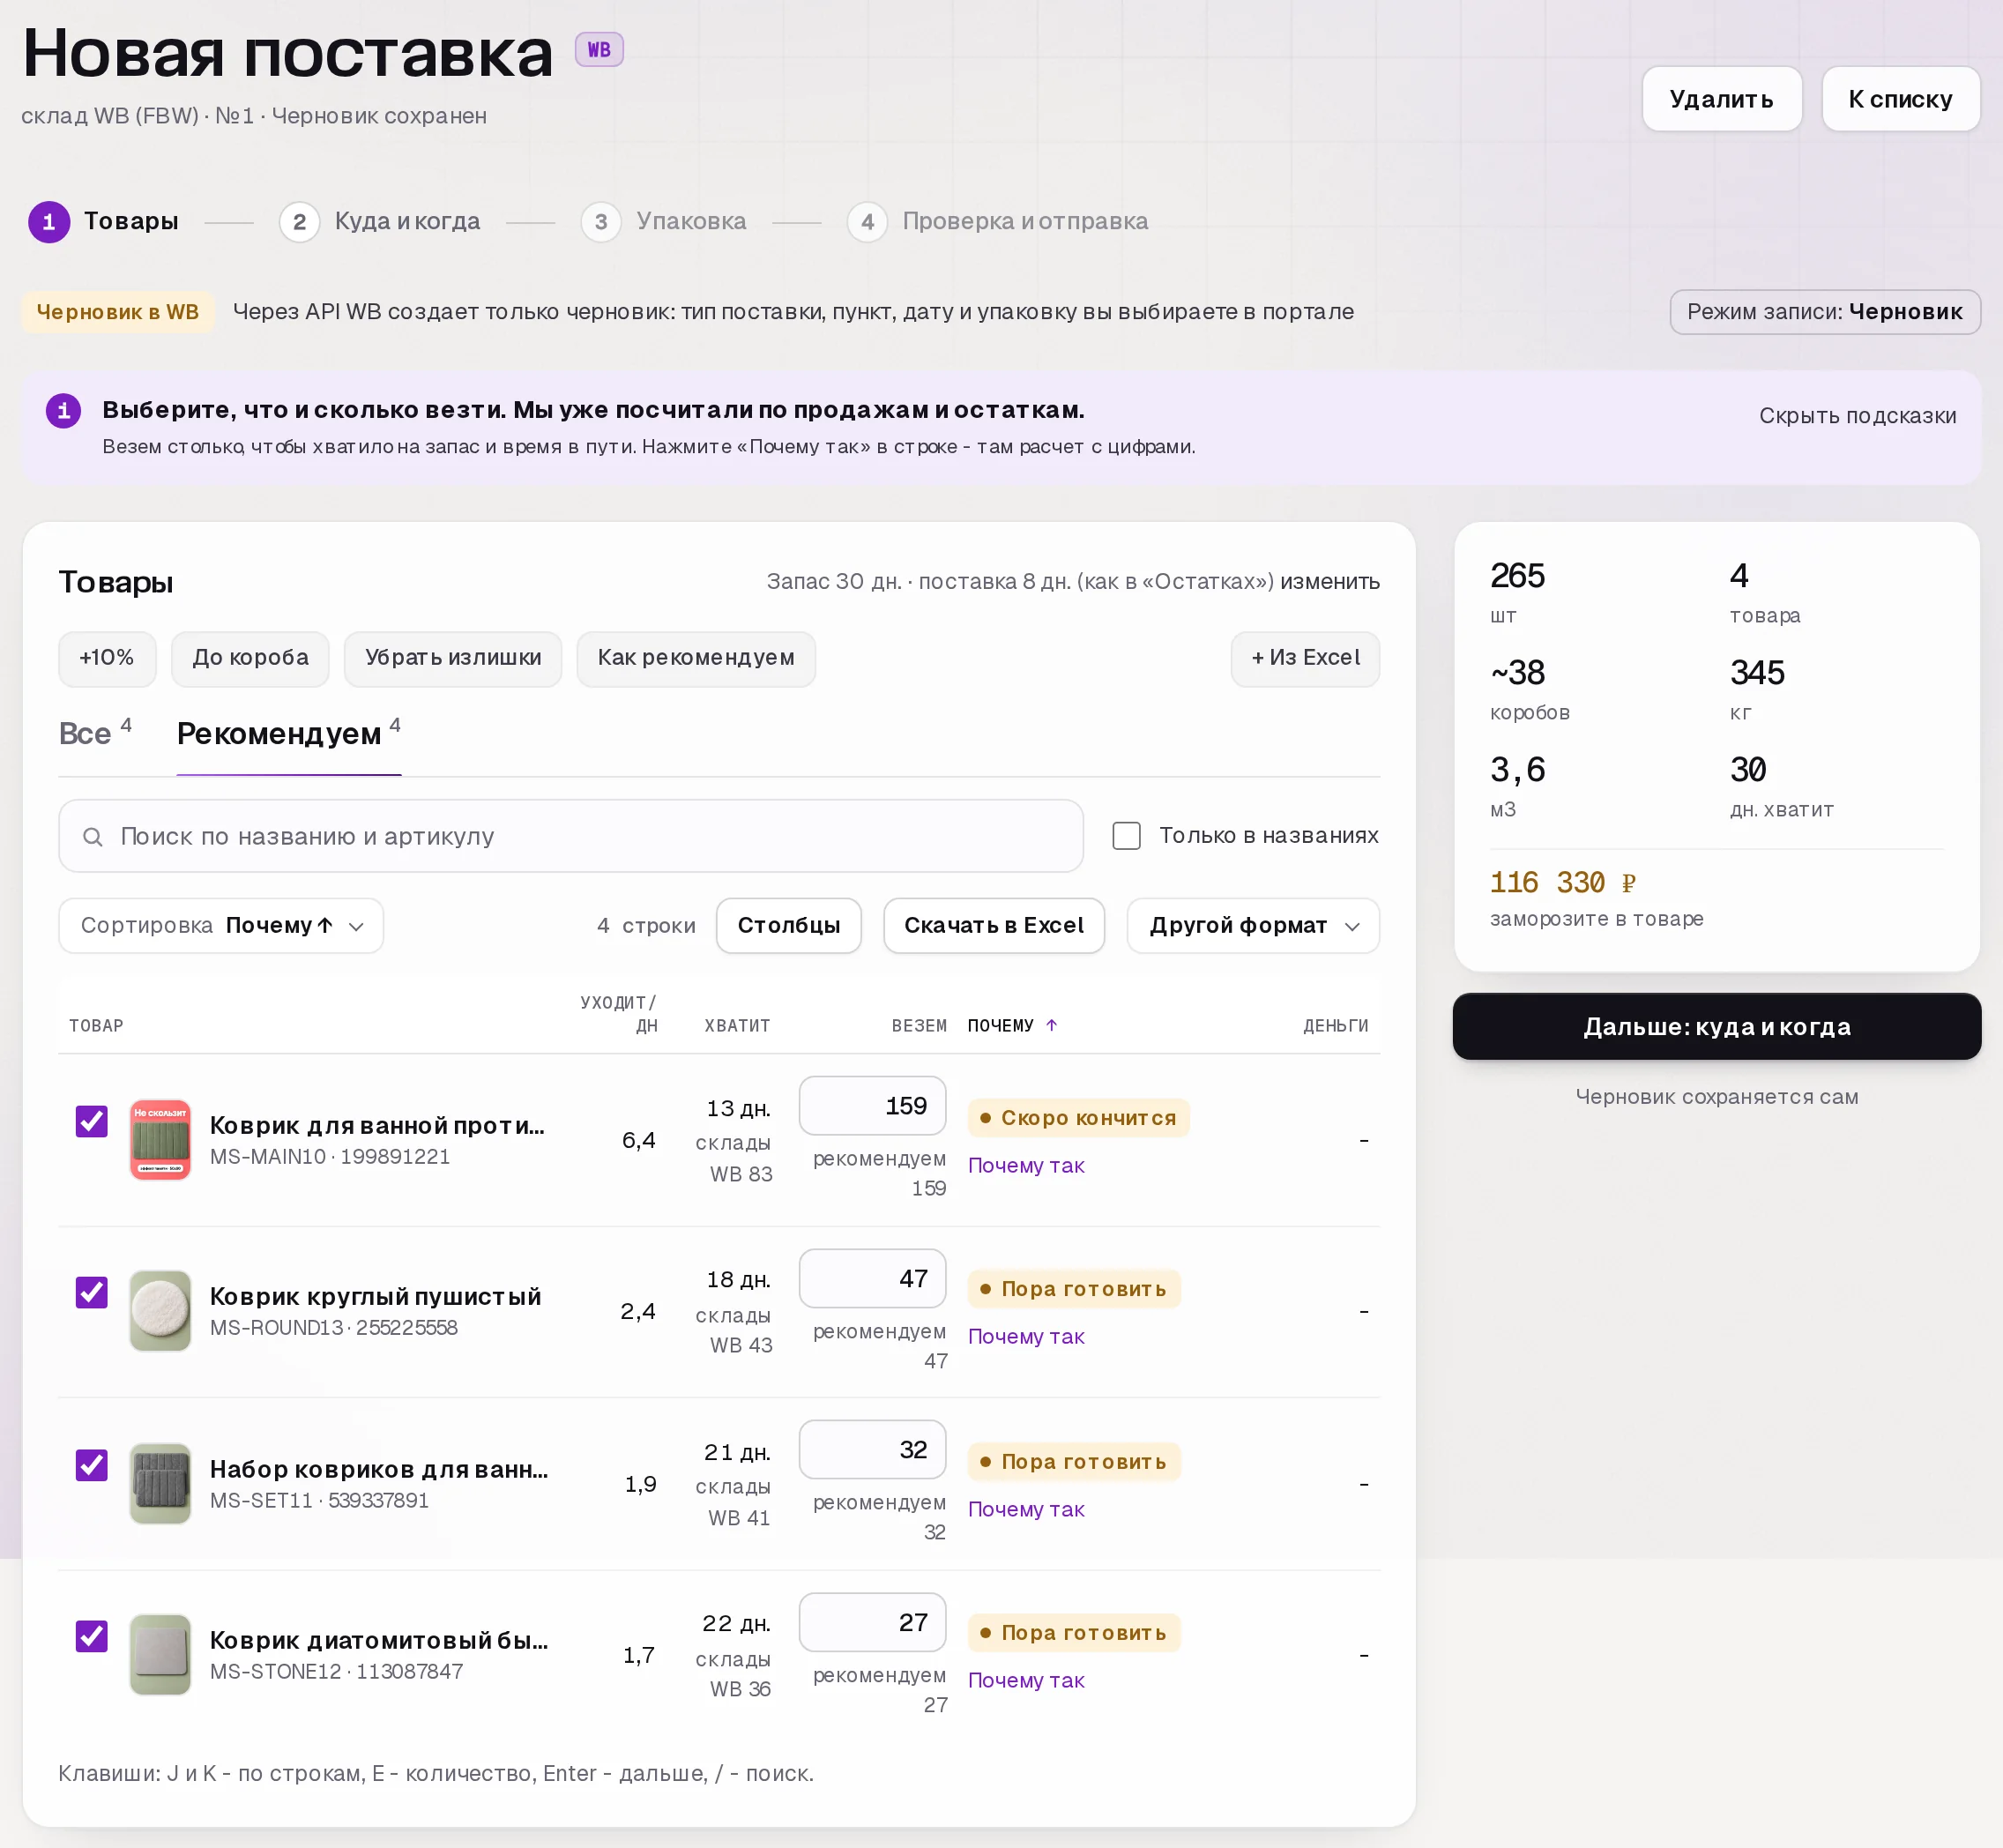Screen dimensions: 2003x1848
Task: Click the quantity field showing 159
Action: pos(872,1106)
